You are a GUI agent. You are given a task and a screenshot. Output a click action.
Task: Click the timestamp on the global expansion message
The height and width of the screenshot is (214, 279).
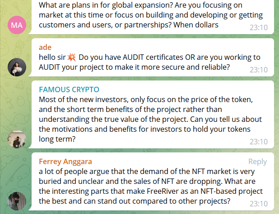(x=259, y=27)
